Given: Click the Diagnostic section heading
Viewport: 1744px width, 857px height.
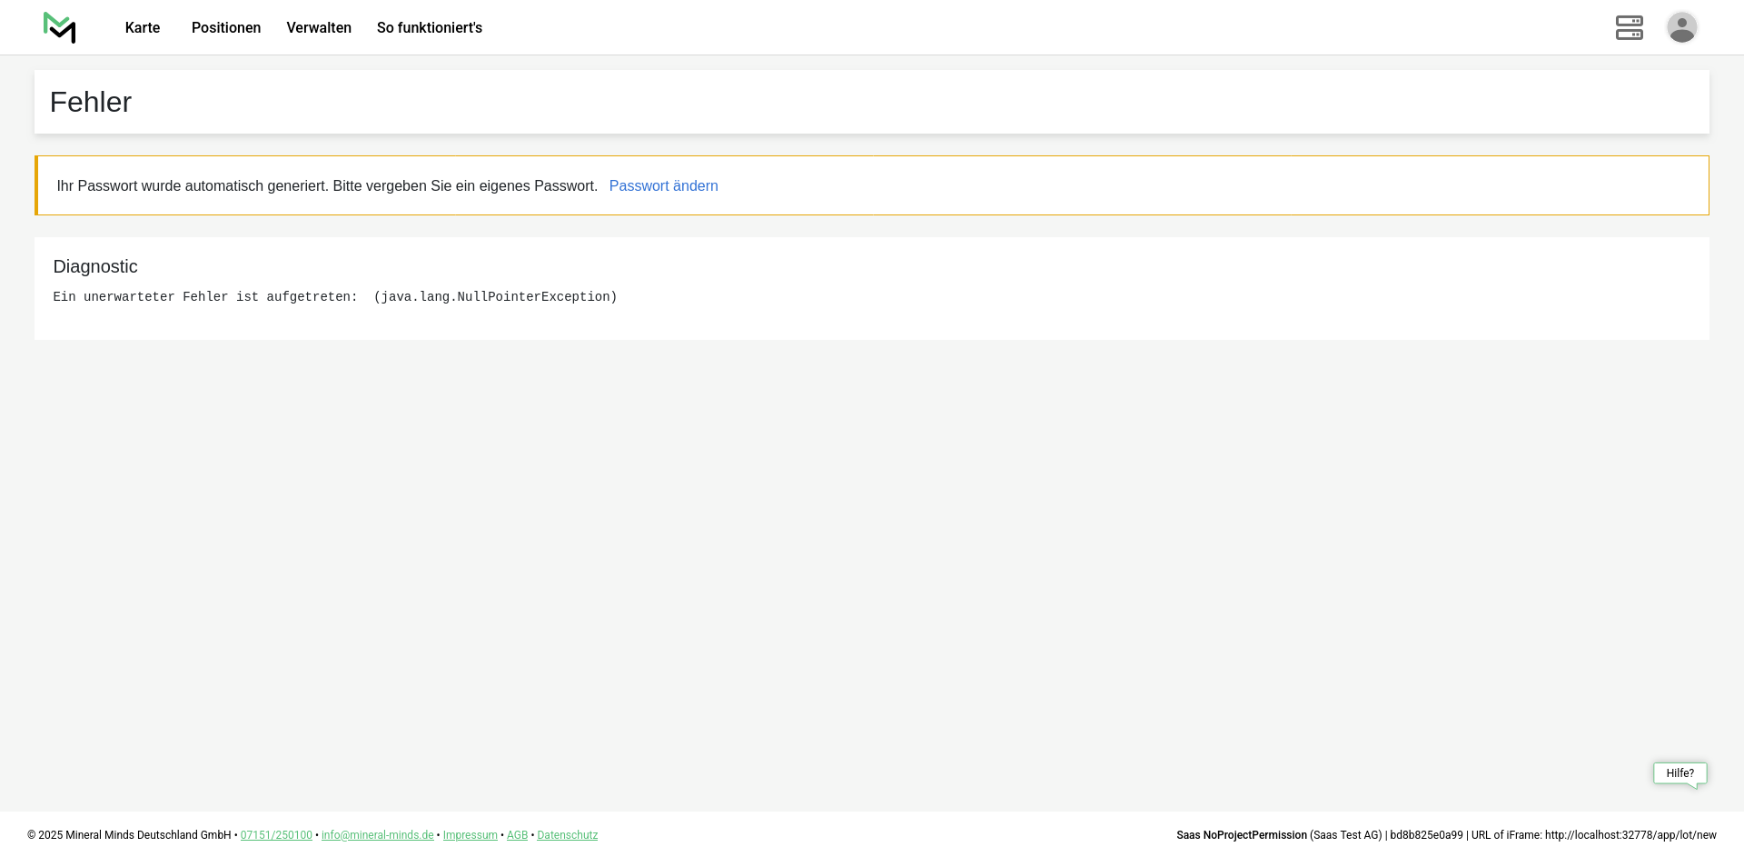Looking at the screenshot, I should [95, 267].
